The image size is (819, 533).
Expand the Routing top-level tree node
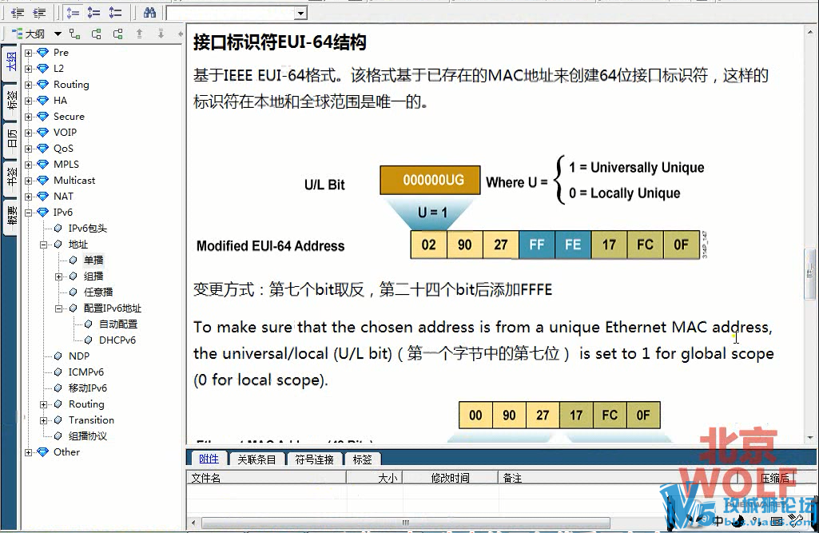(29, 85)
